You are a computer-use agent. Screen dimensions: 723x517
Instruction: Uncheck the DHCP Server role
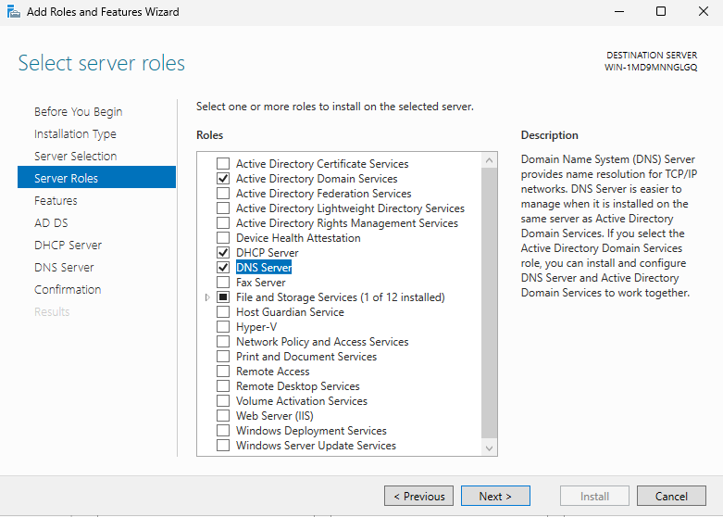(222, 253)
